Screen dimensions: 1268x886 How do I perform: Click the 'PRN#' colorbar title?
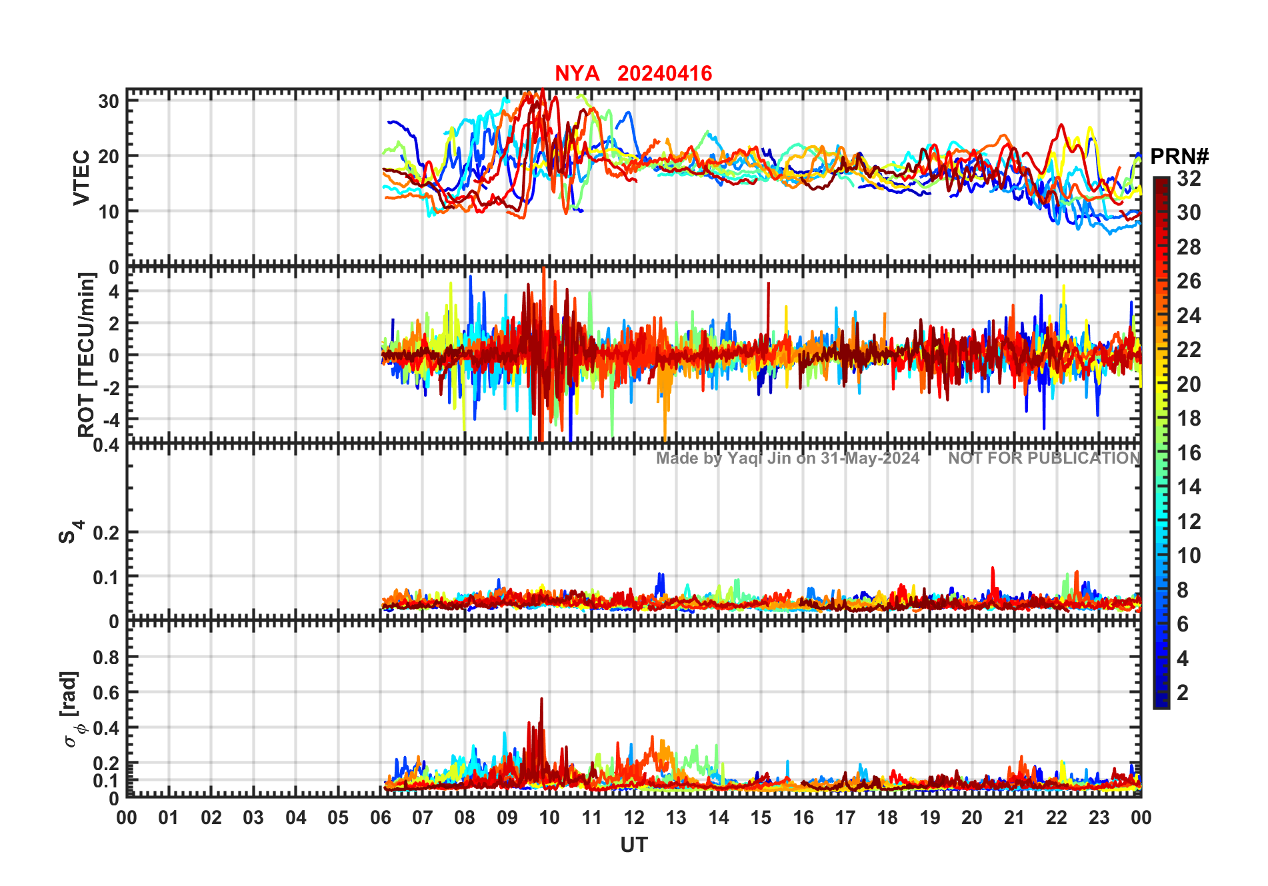[x=1179, y=157]
